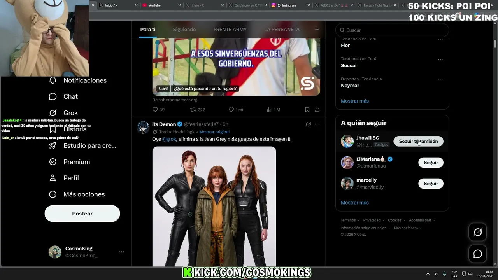498x280 pixels.
Task: Click the Historia bookmark icon in sidebar
Action: click(53, 129)
